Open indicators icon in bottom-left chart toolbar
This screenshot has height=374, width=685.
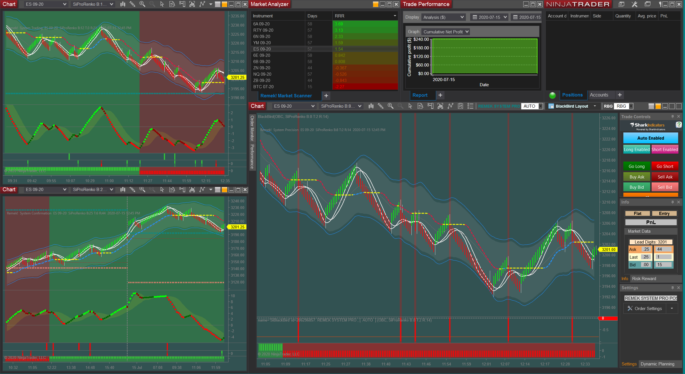point(192,190)
